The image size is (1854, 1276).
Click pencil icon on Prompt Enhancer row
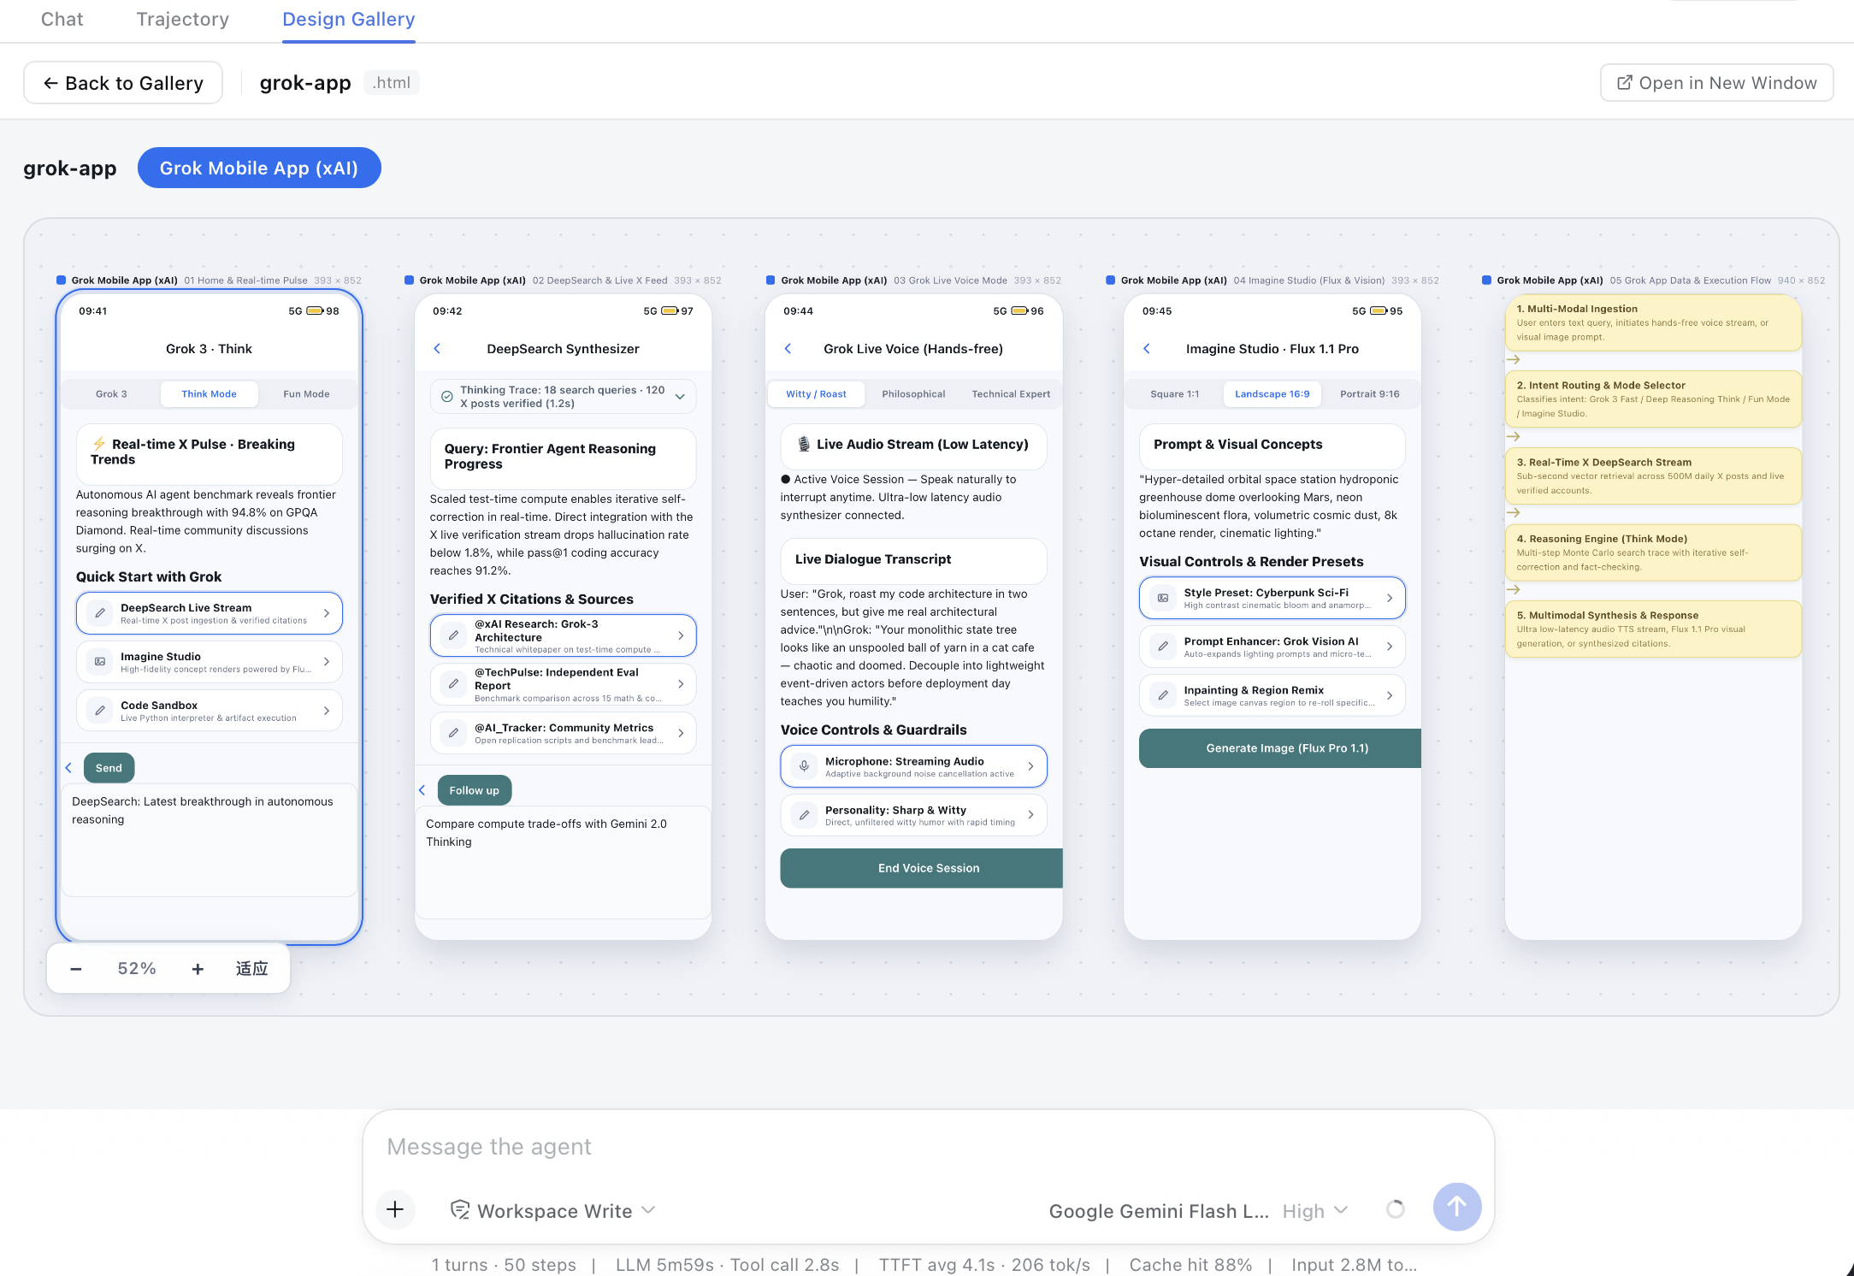(x=1163, y=647)
